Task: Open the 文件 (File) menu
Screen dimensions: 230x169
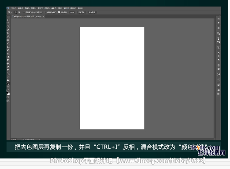Action: [14, 8]
